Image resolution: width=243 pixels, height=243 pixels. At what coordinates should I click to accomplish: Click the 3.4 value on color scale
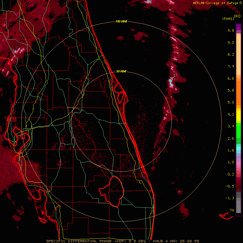pos(231,126)
